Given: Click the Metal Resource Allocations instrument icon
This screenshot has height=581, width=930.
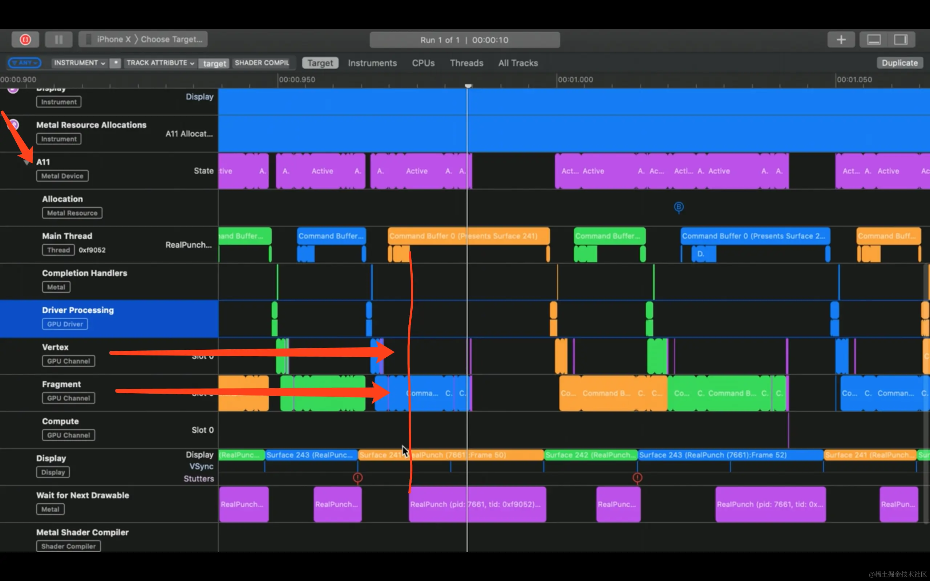Looking at the screenshot, I should 13,125.
